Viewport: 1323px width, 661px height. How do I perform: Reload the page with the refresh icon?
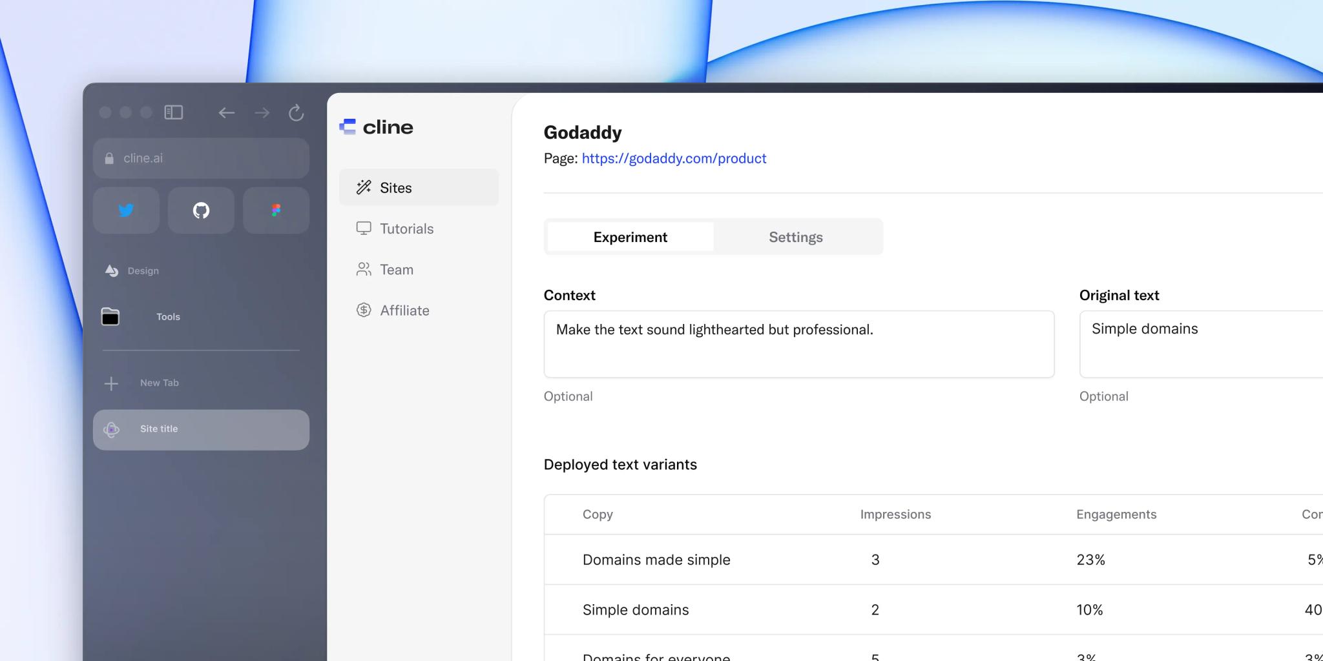296,113
